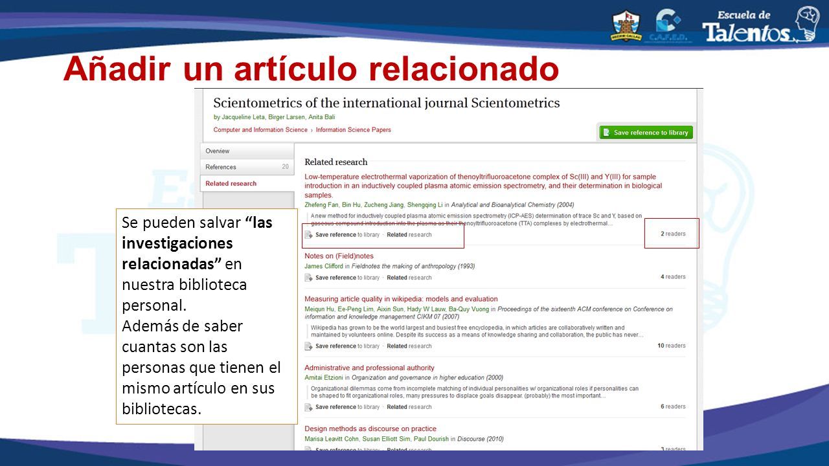Click save icon for Administrative and professional authority
The height and width of the screenshot is (466, 829).
coord(309,407)
